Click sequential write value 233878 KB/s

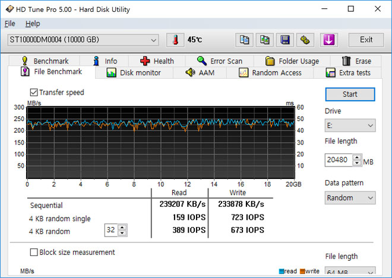point(241,204)
